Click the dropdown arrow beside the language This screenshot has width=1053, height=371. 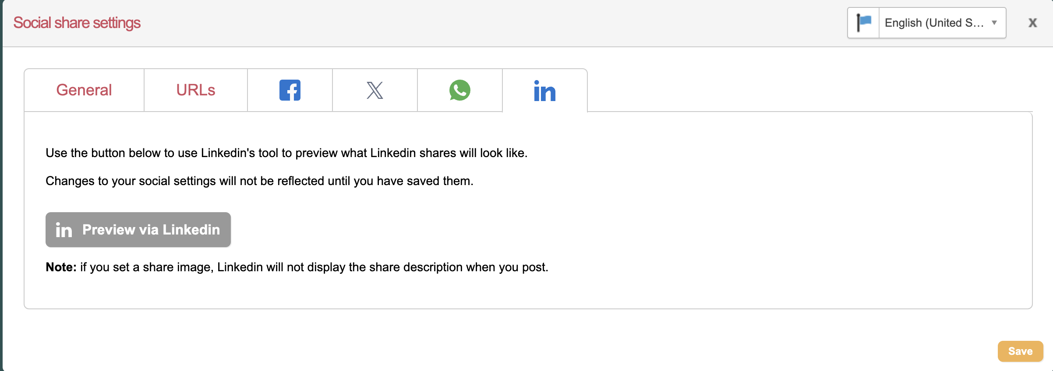(994, 23)
